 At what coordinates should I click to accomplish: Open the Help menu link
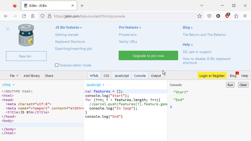(x=245, y=76)
